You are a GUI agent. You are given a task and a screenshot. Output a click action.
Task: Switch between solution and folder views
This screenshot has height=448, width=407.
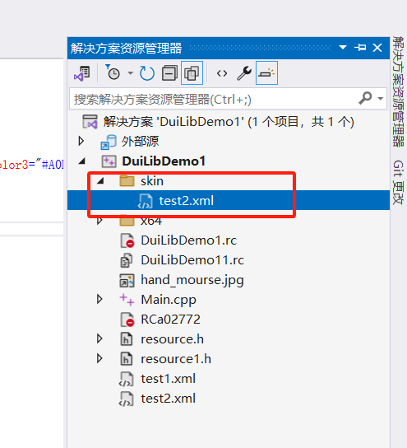(x=82, y=73)
